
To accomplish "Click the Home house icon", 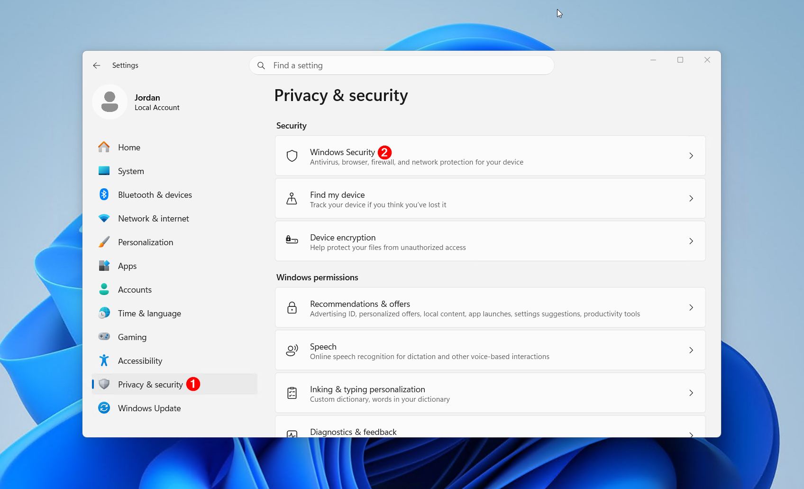I will coord(104,147).
